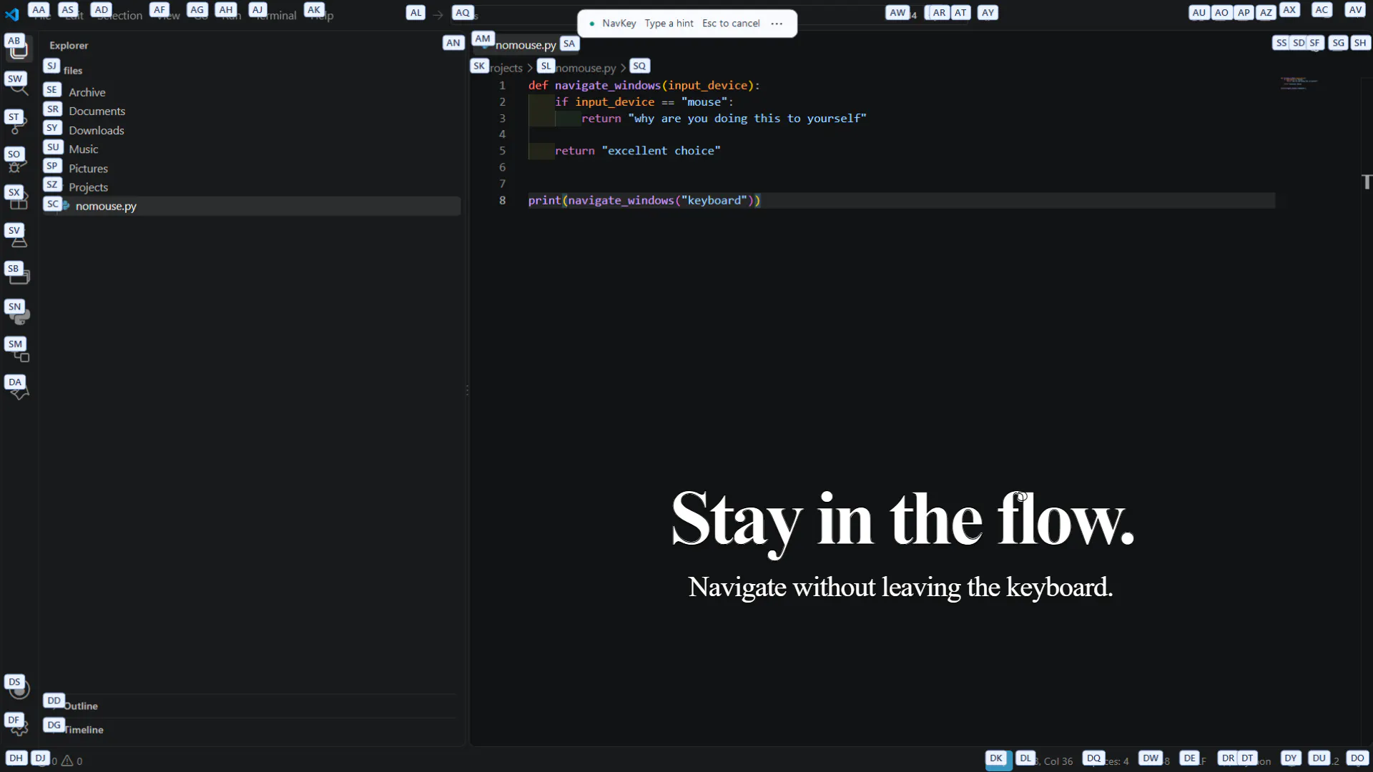Expand the Archive folder

[250, 92]
